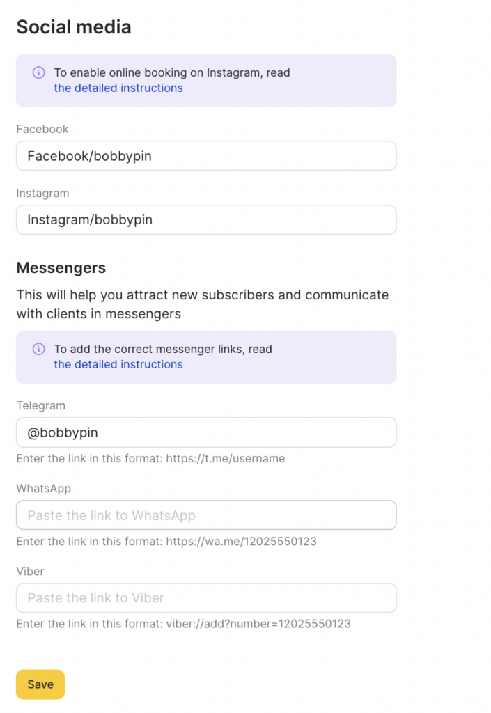
Task: Click the WhatsApp field label
Action: (44, 488)
